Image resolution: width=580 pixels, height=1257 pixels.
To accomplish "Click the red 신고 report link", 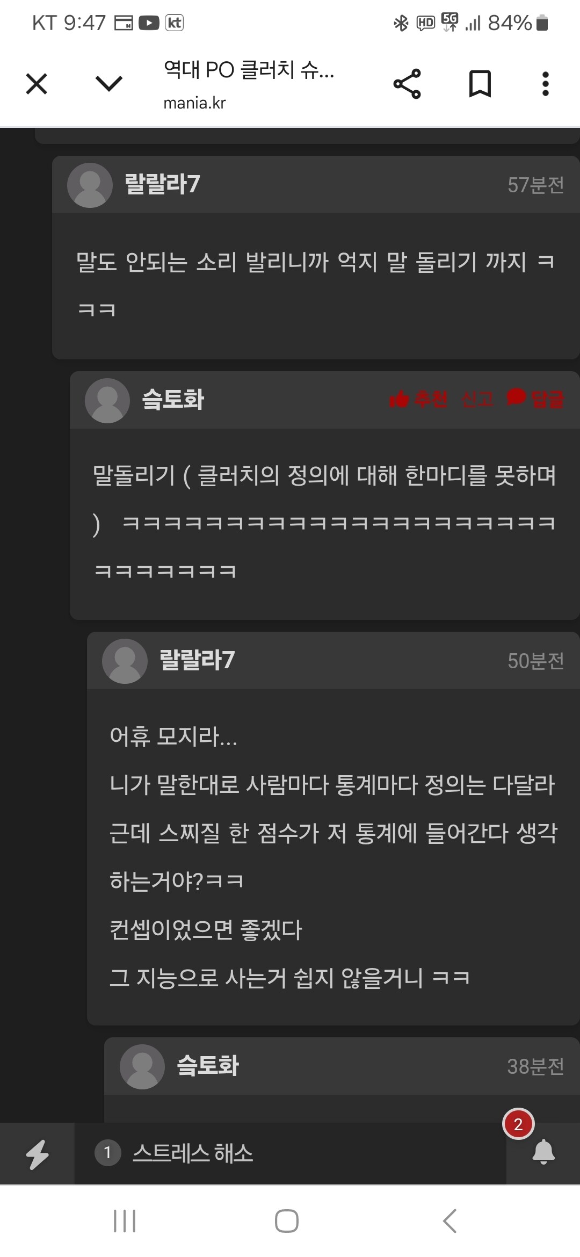I will pyautogui.click(x=477, y=399).
